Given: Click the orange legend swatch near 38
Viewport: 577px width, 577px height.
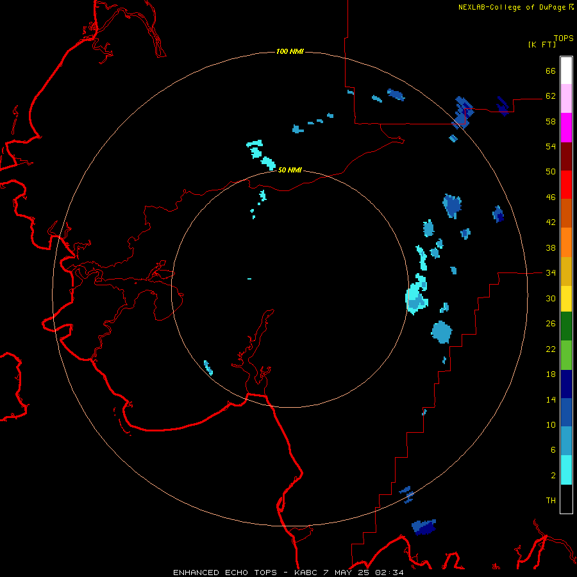Looking at the screenshot, I should click(566, 242).
